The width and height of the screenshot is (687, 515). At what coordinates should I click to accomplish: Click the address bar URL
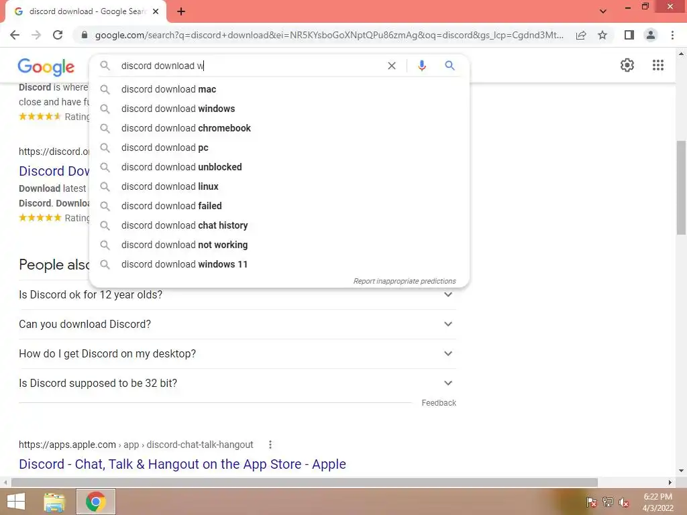(329, 35)
